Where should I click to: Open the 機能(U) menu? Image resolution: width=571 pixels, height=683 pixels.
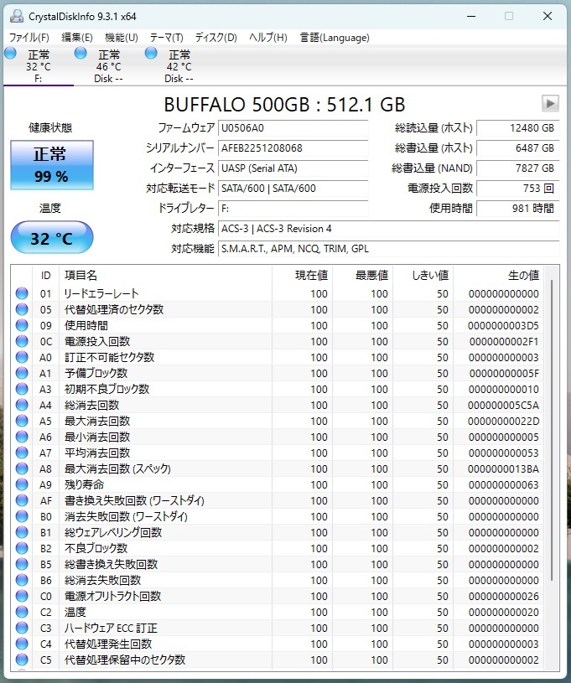(122, 38)
